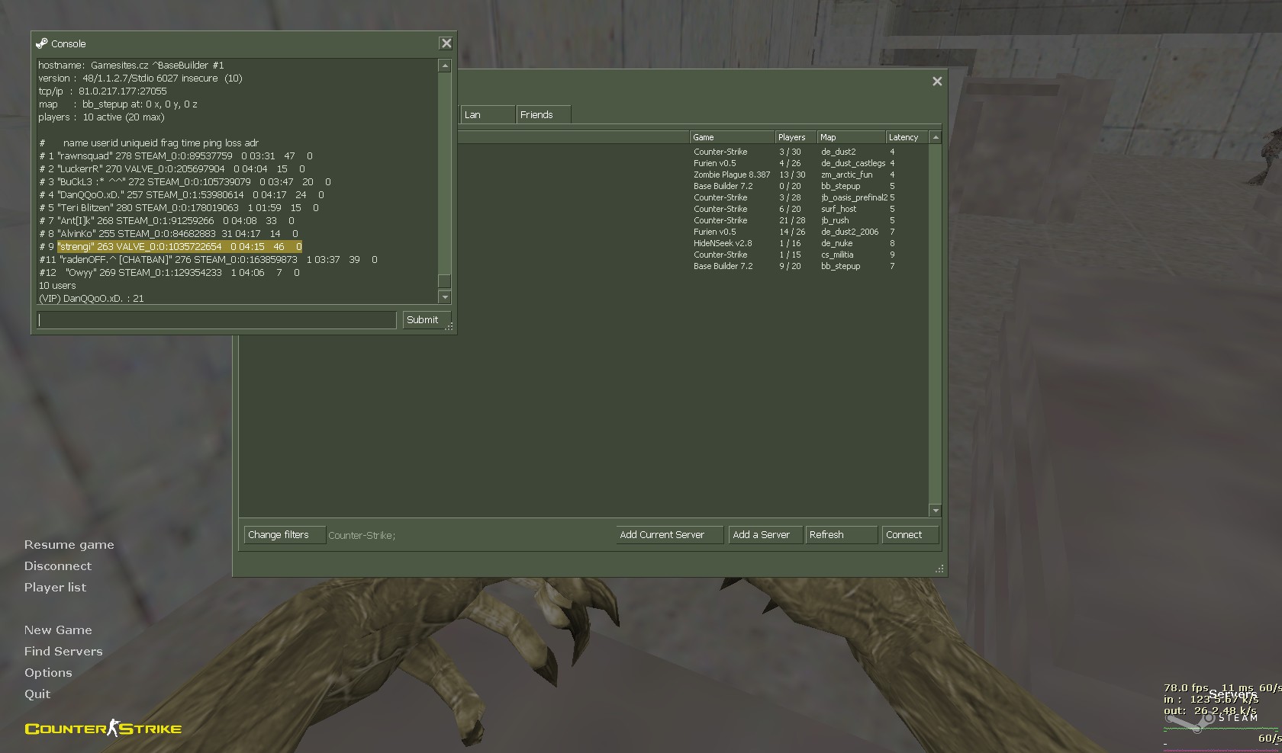Viewport: 1282px width, 753px height.
Task: Select server row with map de_dust2
Action: (584, 152)
